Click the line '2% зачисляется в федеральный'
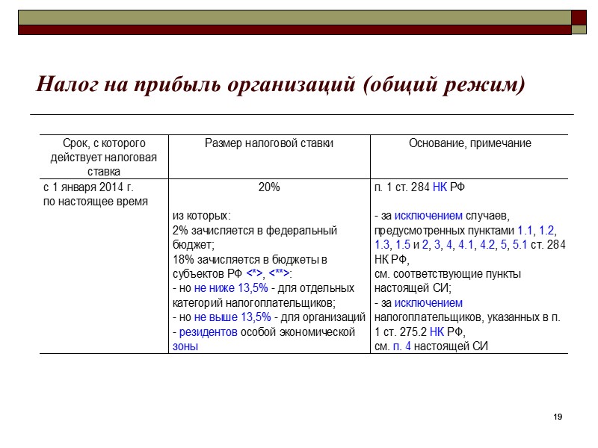 coord(255,231)
